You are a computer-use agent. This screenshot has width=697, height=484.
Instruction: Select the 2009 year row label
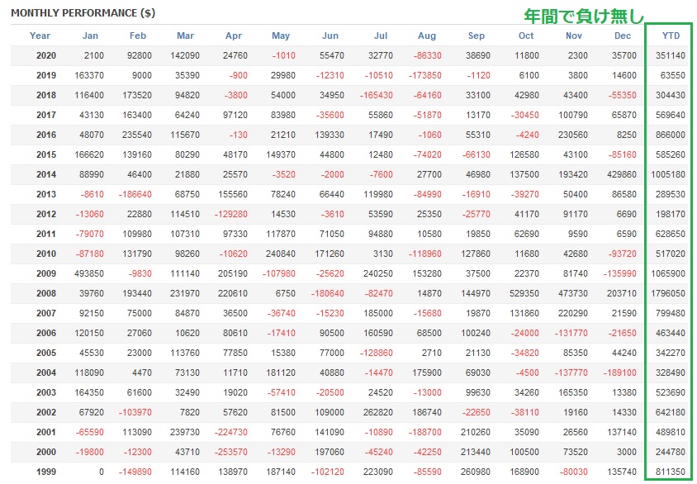click(x=46, y=273)
